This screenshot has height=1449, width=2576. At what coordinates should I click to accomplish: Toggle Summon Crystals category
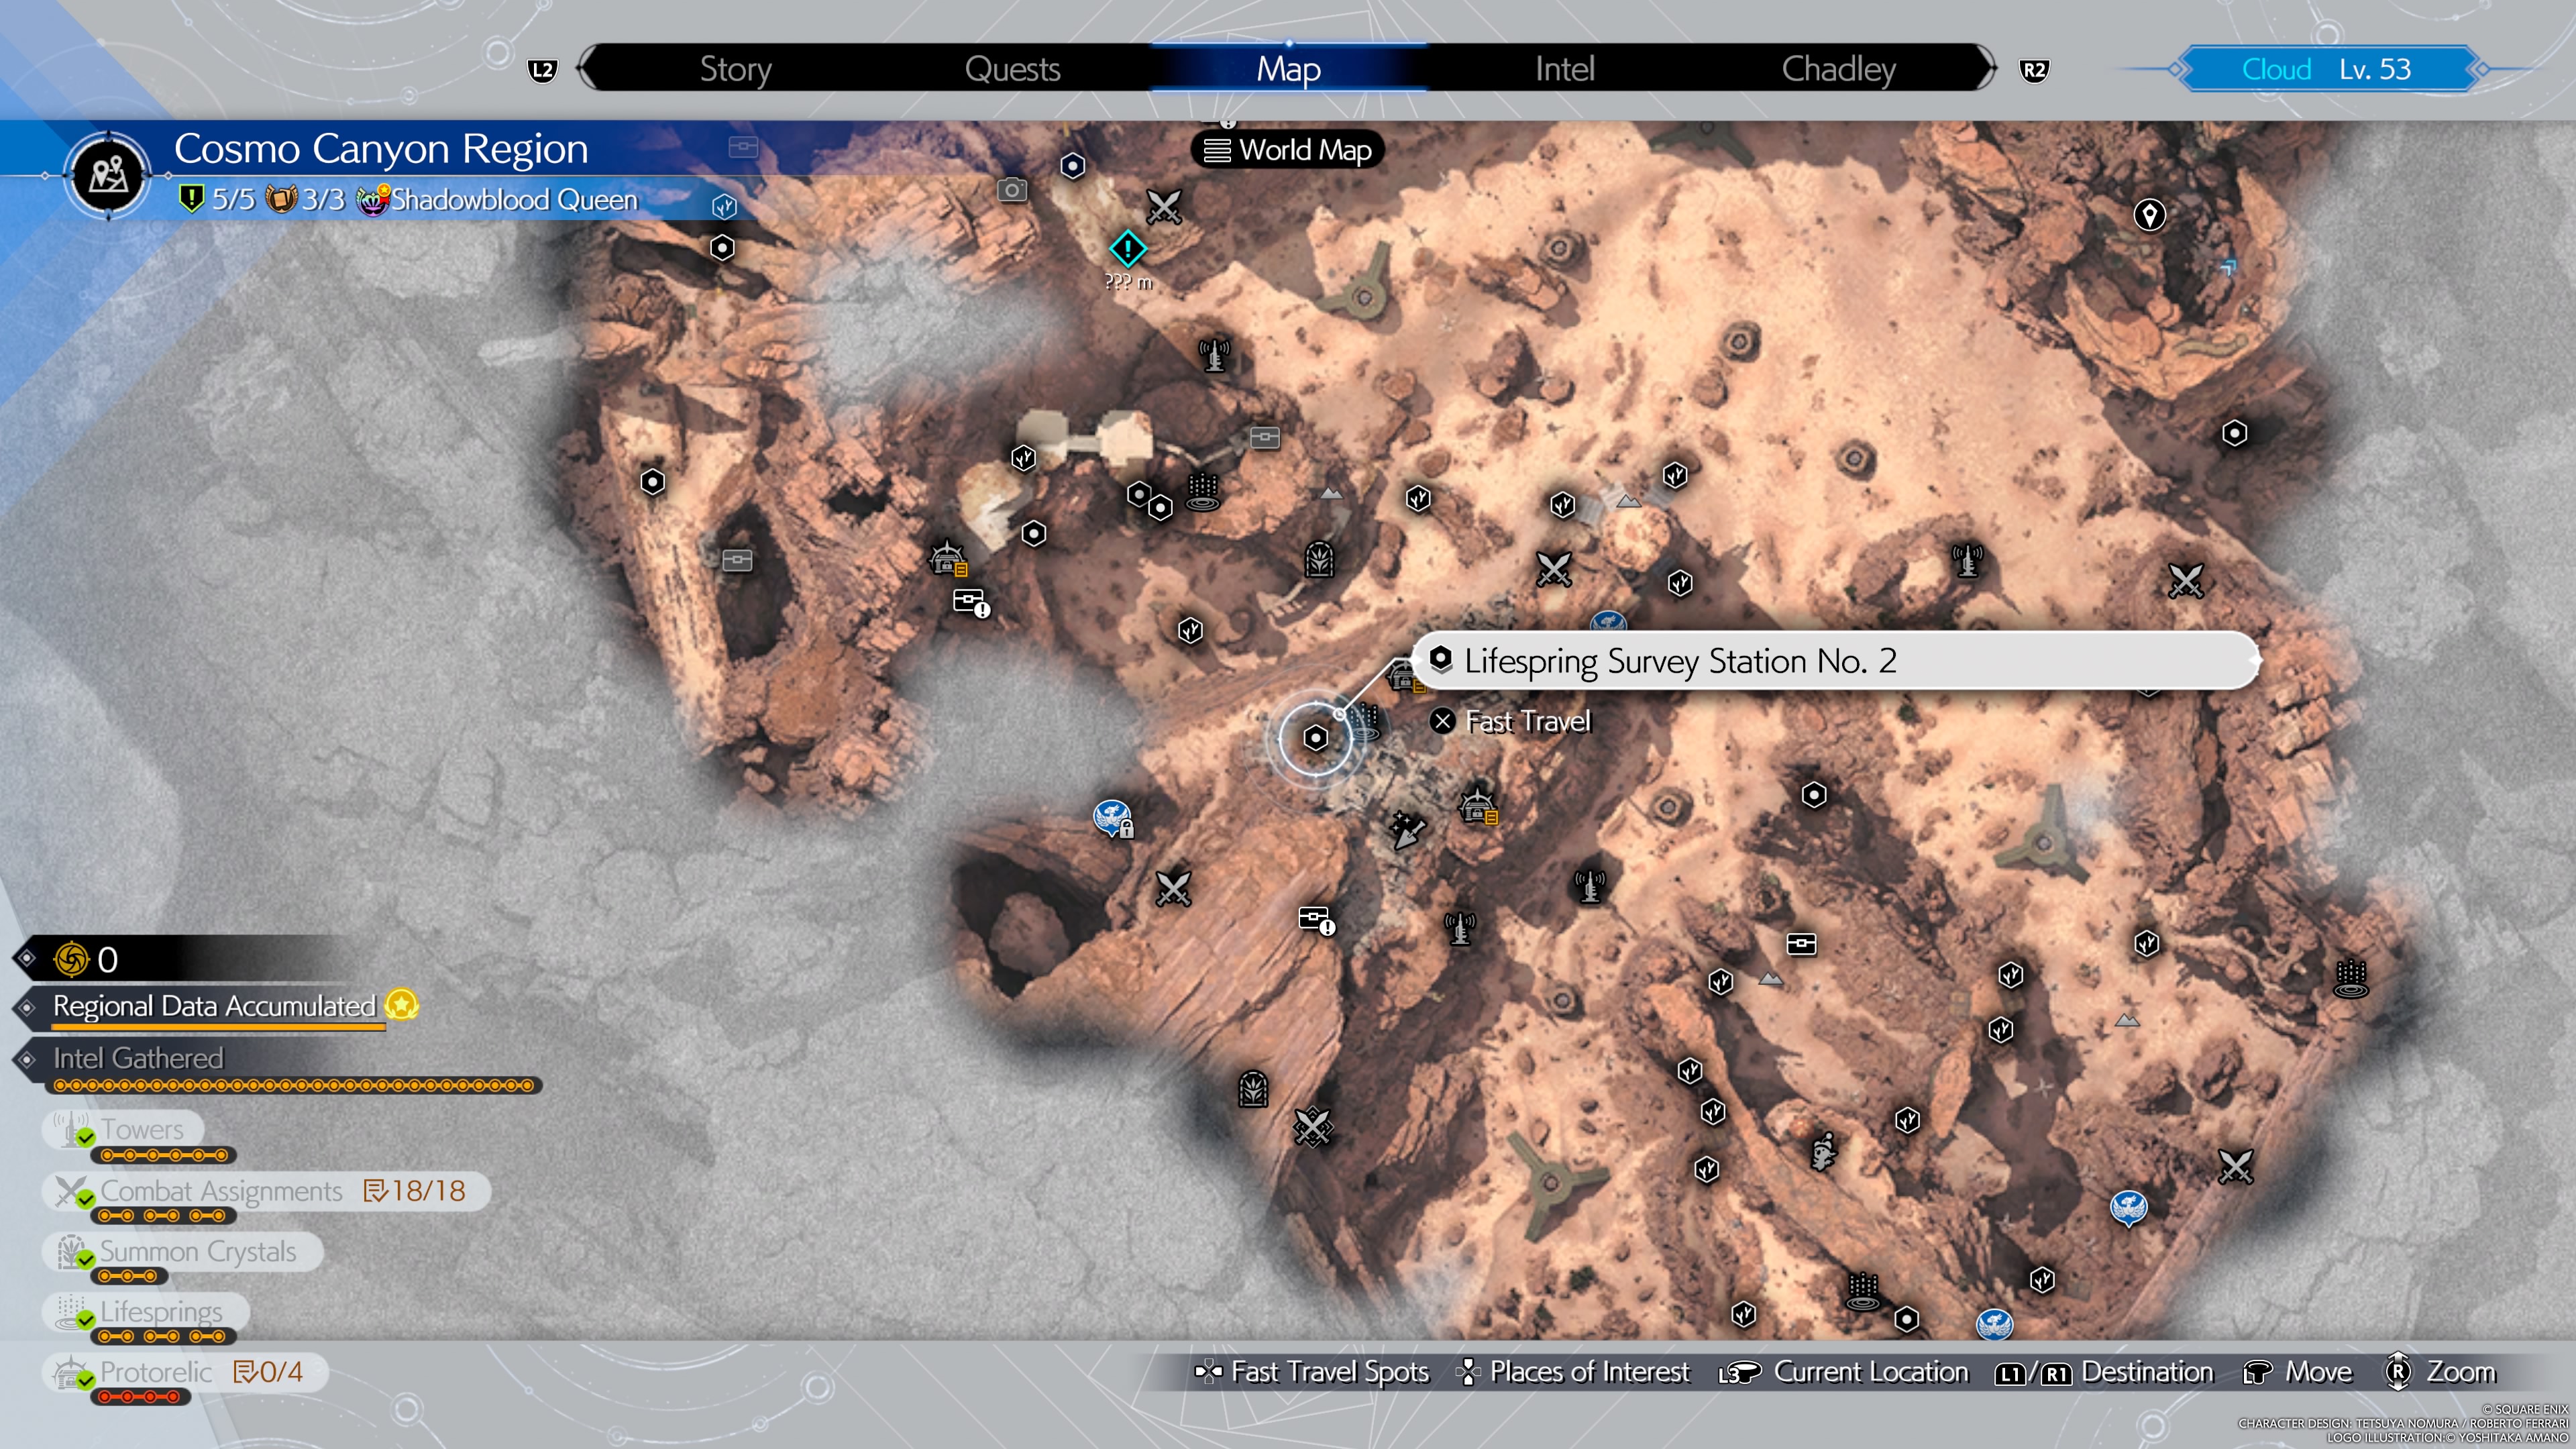pyautogui.click(x=182, y=1251)
